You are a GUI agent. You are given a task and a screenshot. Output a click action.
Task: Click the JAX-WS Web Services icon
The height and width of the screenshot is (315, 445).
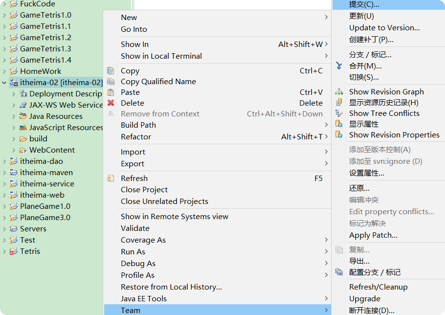[x=23, y=105]
